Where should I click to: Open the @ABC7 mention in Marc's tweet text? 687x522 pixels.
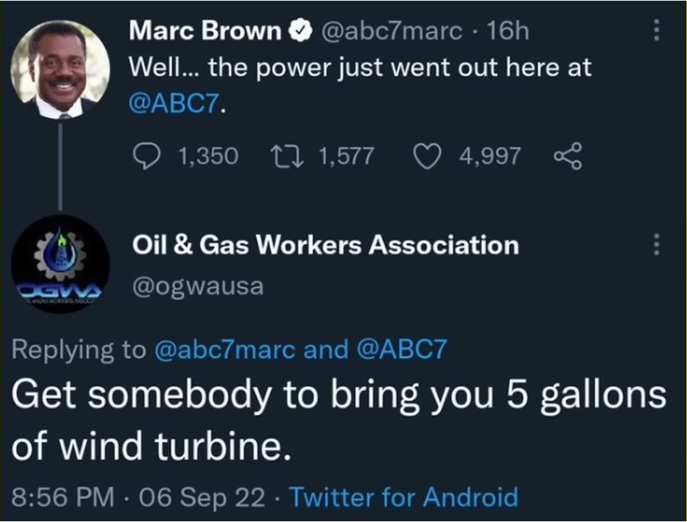point(176,106)
